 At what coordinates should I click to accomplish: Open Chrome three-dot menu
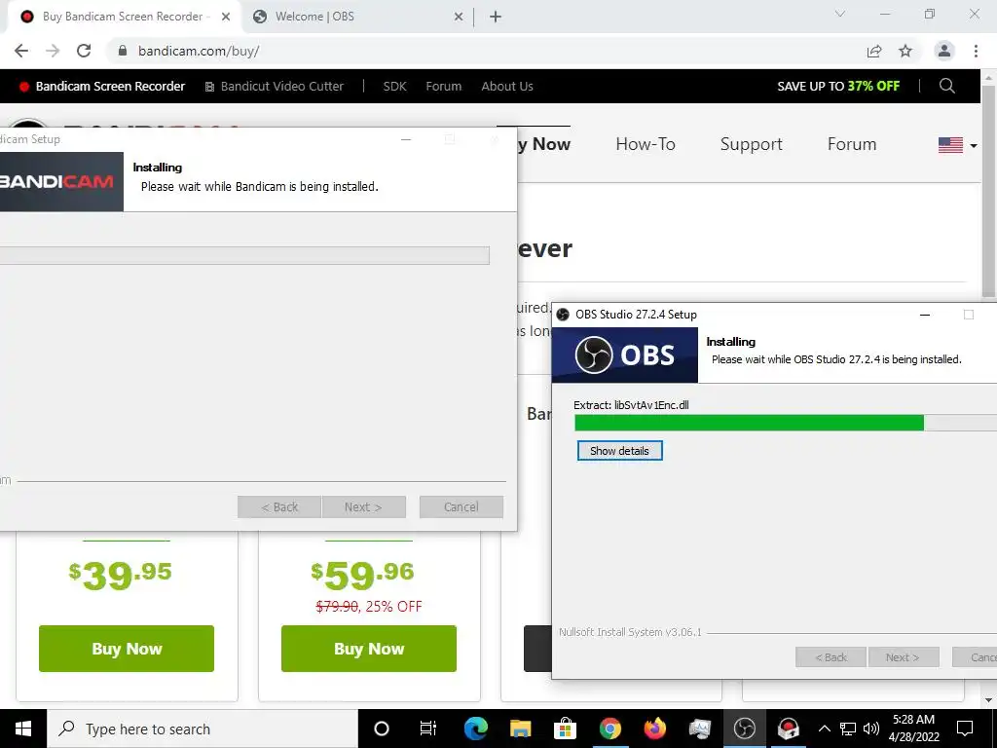(976, 51)
